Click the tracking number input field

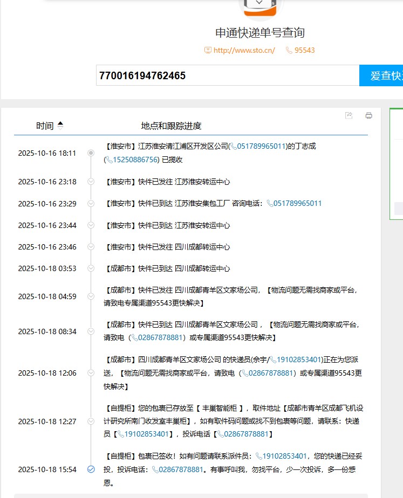click(227, 75)
